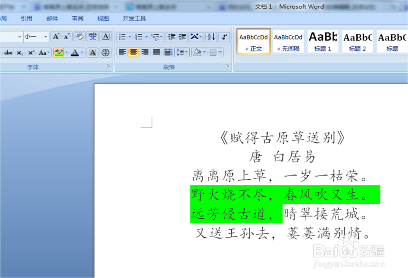Open the Phonetic Guide (拼音指南) tool
The height and width of the screenshot is (278, 408).
(x=93, y=36)
